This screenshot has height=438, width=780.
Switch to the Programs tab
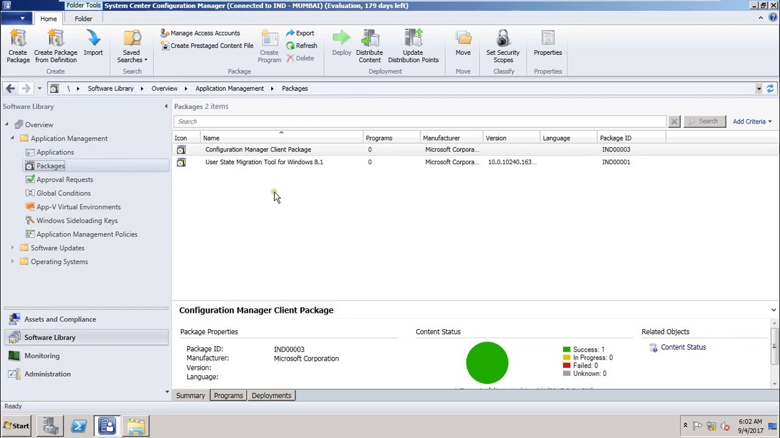pyautogui.click(x=229, y=396)
